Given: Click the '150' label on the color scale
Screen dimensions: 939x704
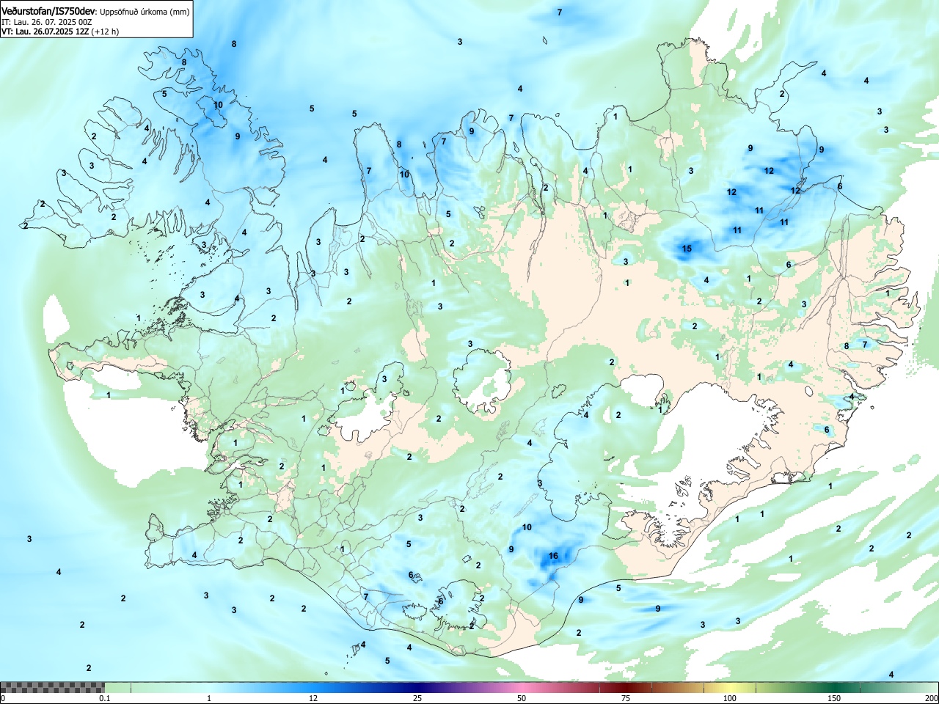Looking at the screenshot, I should click(x=834, y=698).
